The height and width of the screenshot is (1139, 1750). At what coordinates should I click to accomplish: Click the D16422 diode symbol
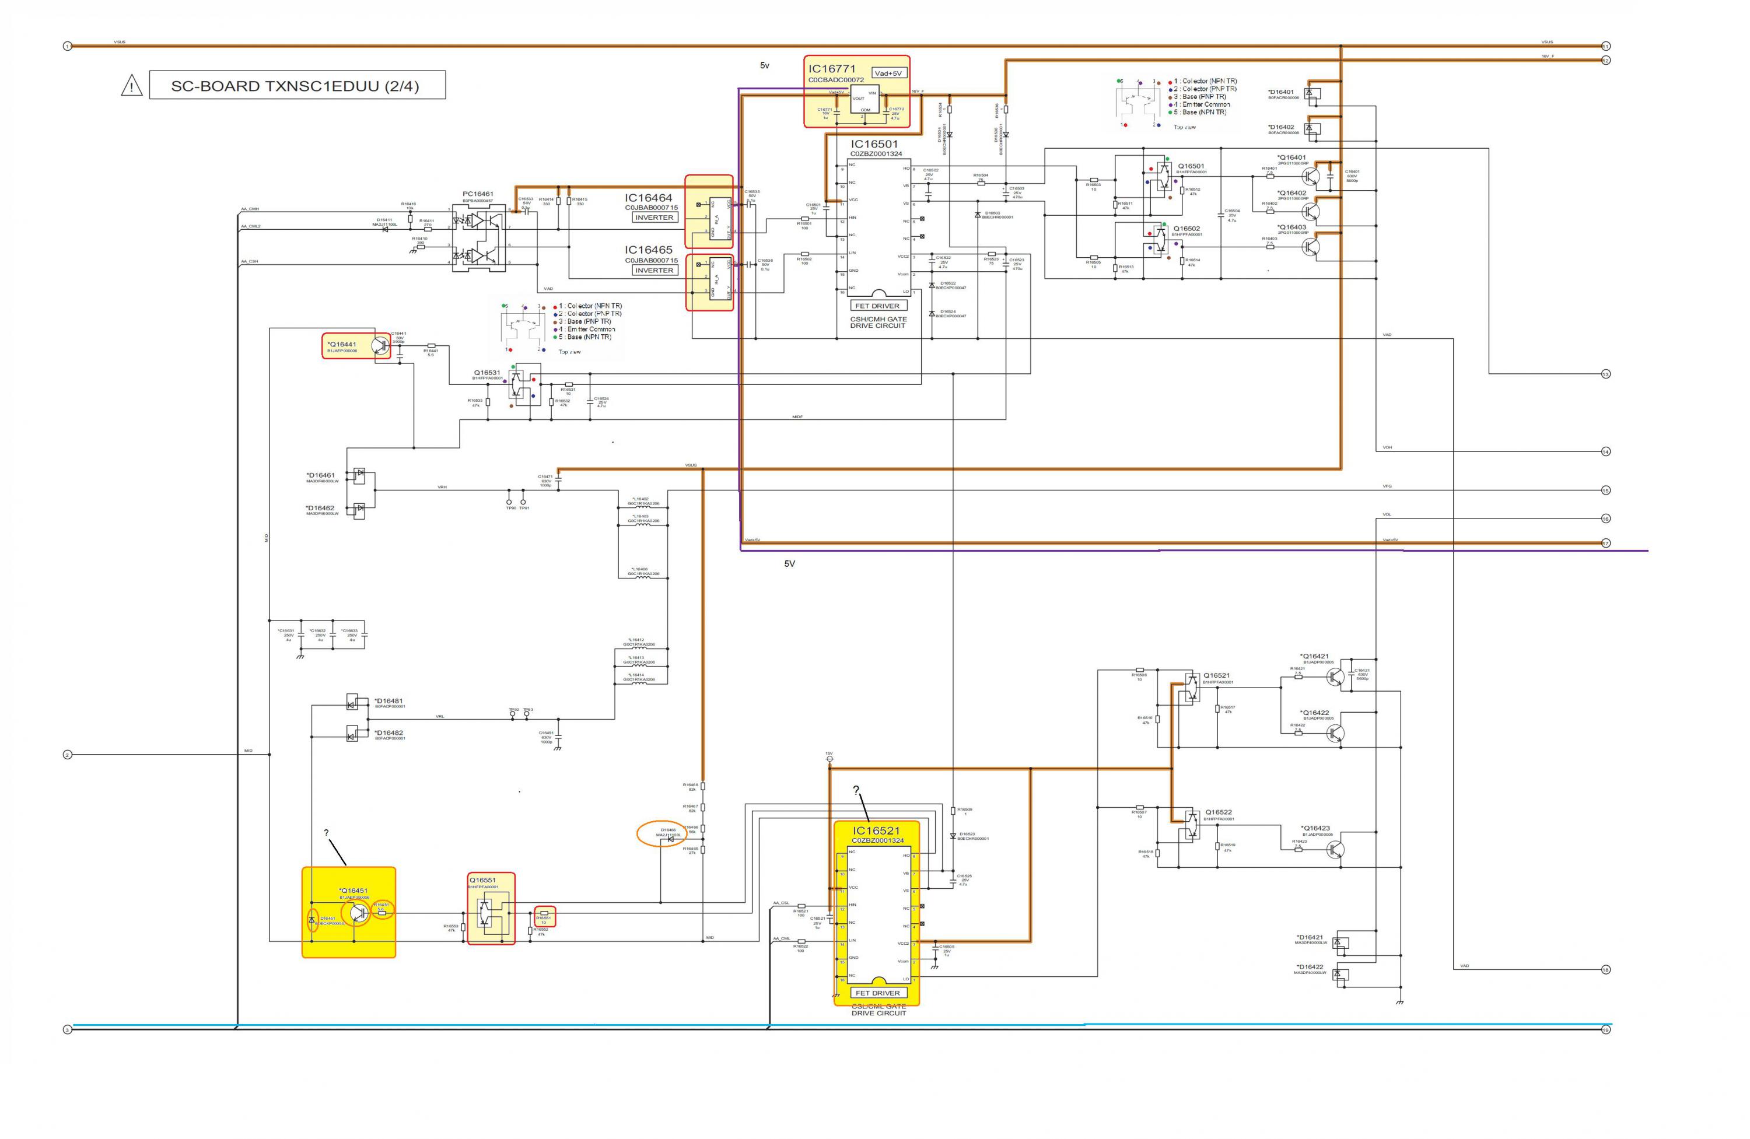1338,973
